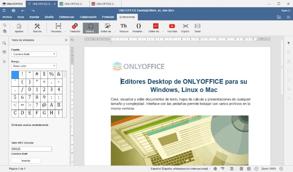
Task: Open the Traductor plugin
Action: click(75, 28)
